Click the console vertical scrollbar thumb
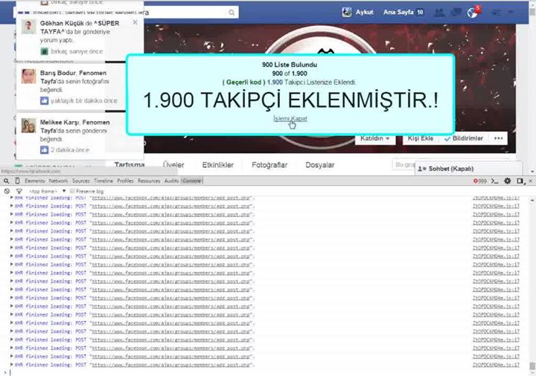This screenshot has width=536, height=376. [532, 366]
